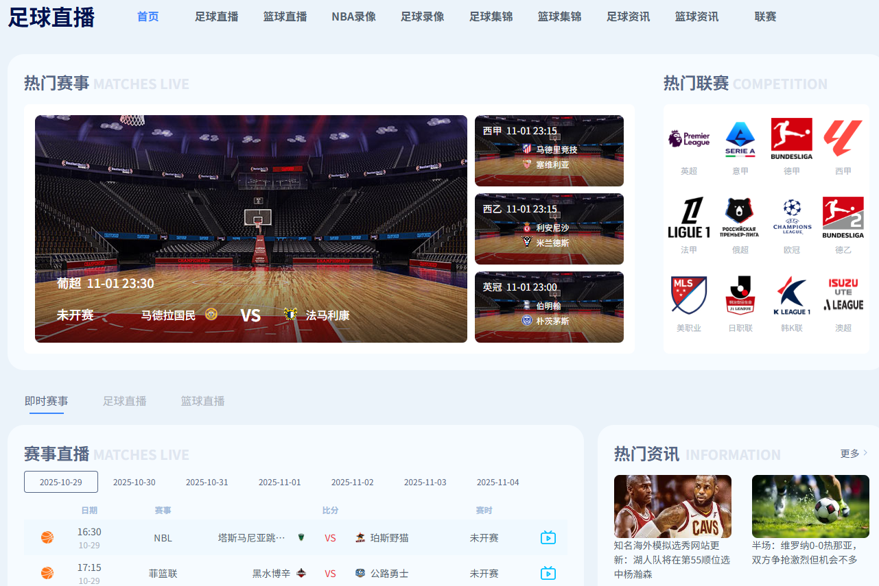Open 足球资讯 in the navigation bar
879x586 pixels.
coord(628,17)
